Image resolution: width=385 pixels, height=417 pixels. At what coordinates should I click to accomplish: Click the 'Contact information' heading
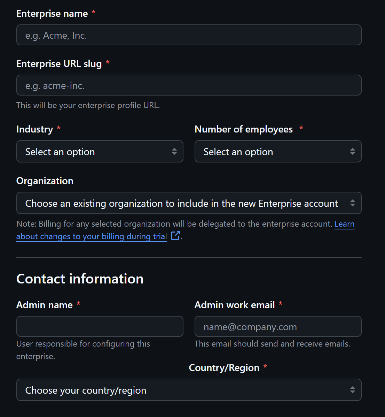(80, 279)
